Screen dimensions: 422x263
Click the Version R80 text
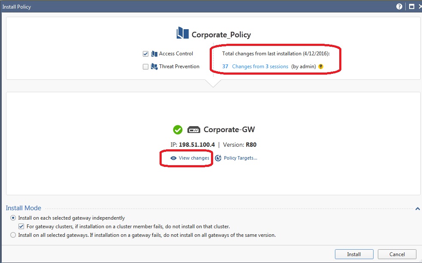(240, 145)
